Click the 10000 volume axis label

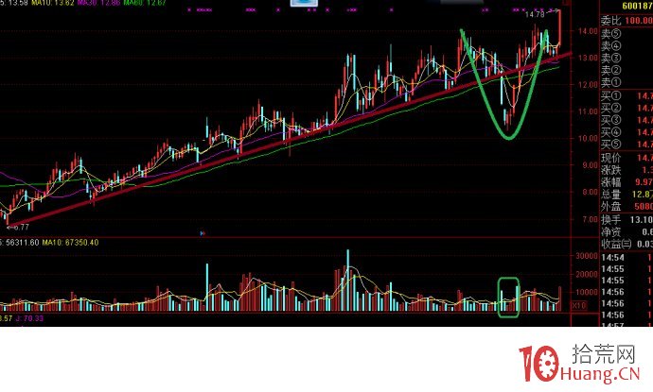click(587, 292)
